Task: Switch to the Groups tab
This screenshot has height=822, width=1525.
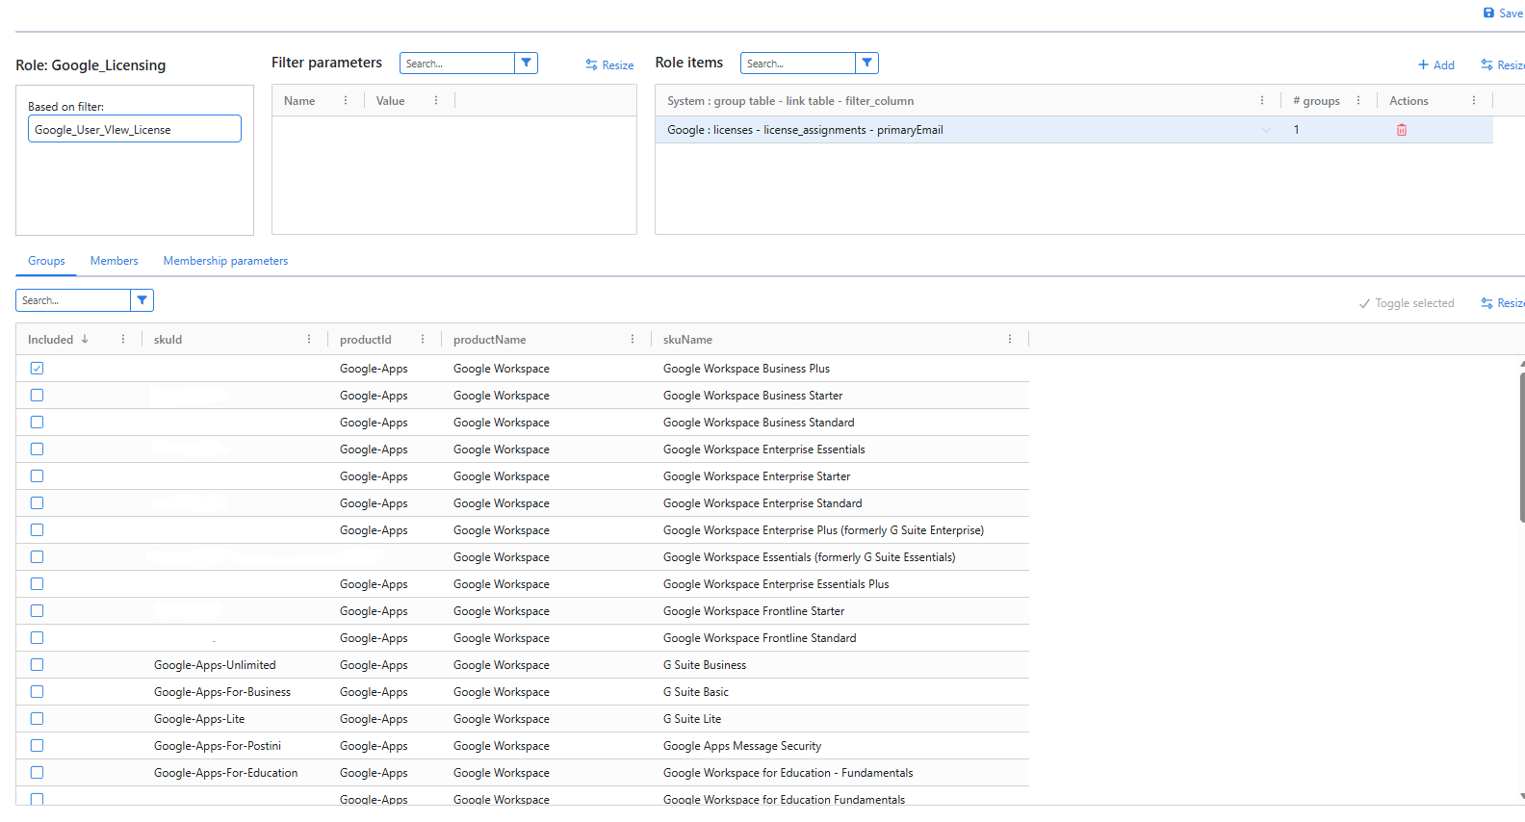Action: click(46, 261)
